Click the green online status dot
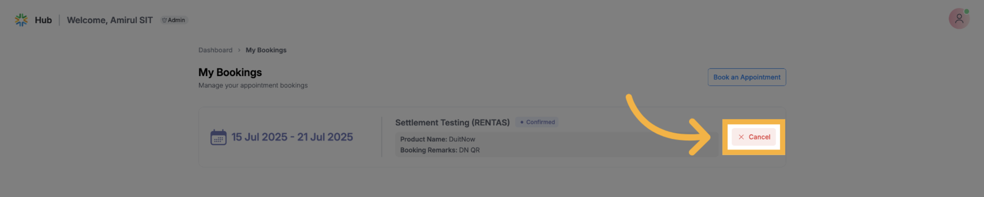 [x=966, y=12]
